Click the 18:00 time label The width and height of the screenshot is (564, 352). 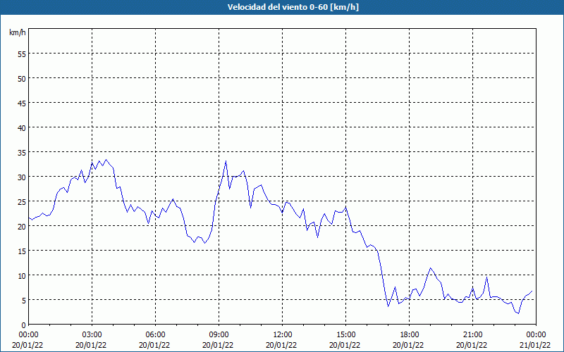pyautogui.click(x=410, y=335)
